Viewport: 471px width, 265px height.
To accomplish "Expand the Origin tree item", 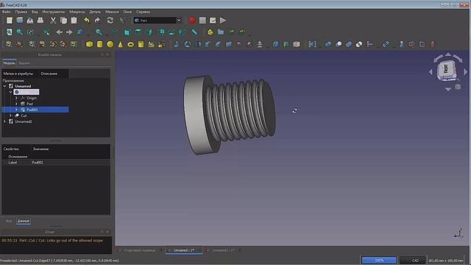I will coord(16,98).
